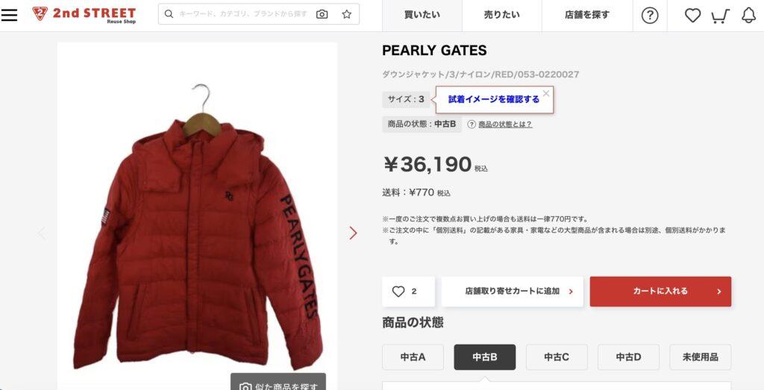Select the 中古C condition option
Viewport: 764px width, 390px height.
(557, 357)
